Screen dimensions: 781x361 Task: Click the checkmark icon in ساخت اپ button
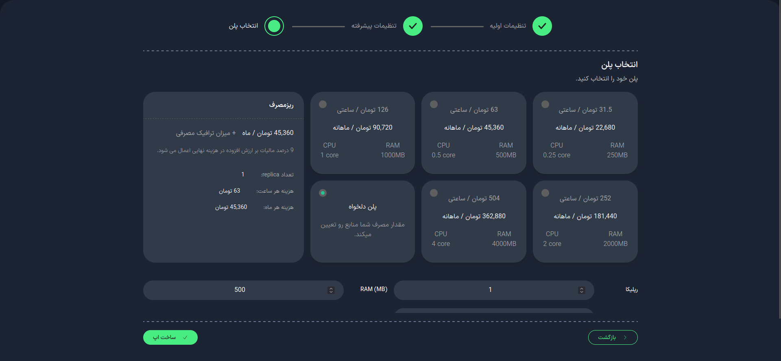pyautogui.click(x=185, y=337)
